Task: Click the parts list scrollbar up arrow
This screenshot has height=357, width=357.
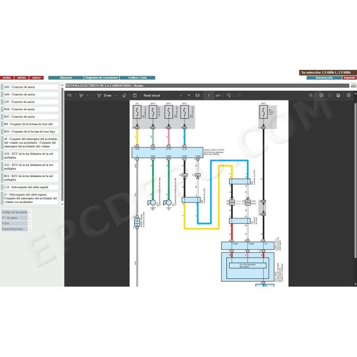Action: (62, 85)
